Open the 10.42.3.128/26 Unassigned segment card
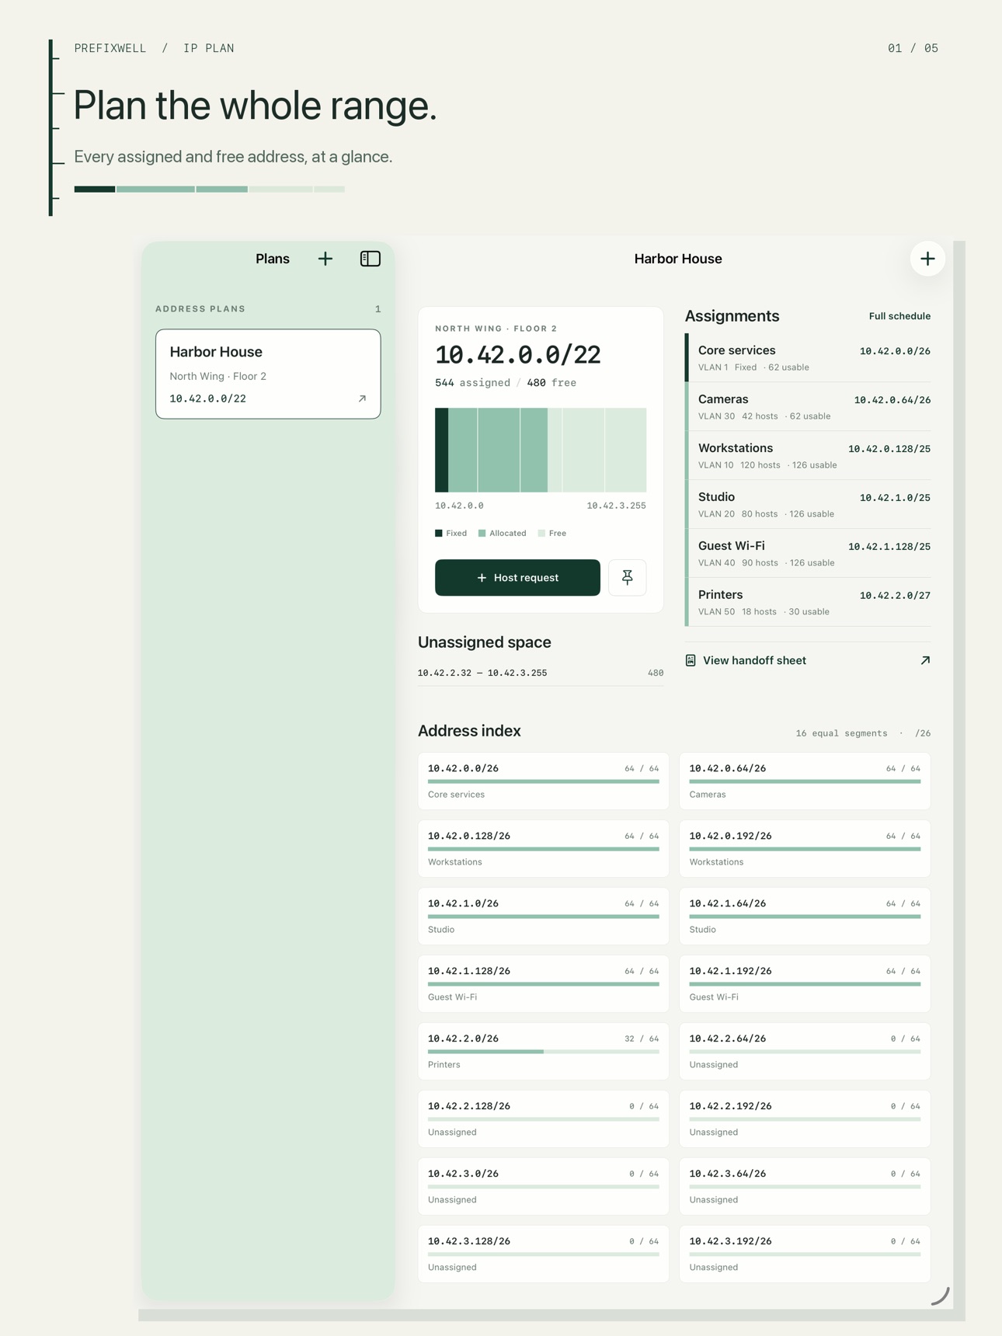Screen dimensions: 1002x1336 click(x=543, y=1254)
